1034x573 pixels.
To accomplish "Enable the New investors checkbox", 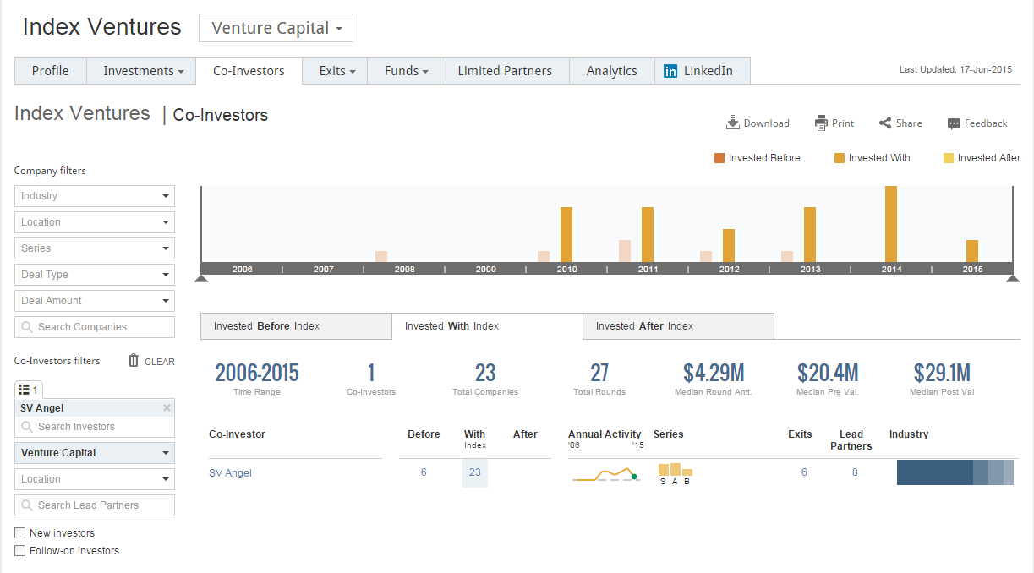I will (19, 532).
